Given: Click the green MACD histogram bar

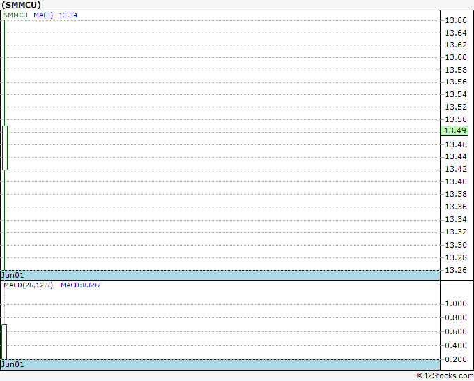Looking at the screenshot, I should click(4, 342).
